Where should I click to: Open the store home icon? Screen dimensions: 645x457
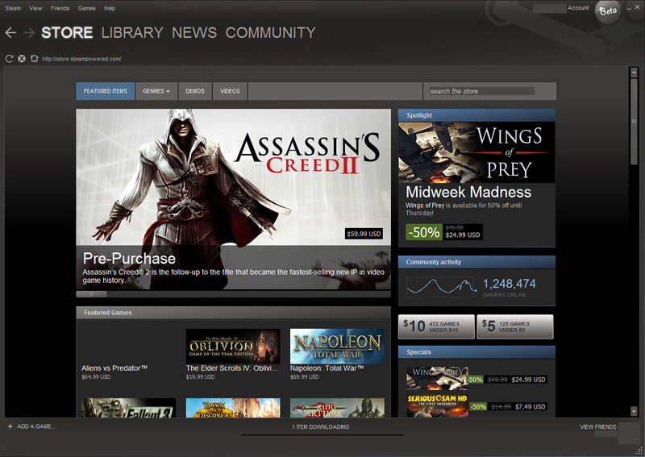(34, 58)
